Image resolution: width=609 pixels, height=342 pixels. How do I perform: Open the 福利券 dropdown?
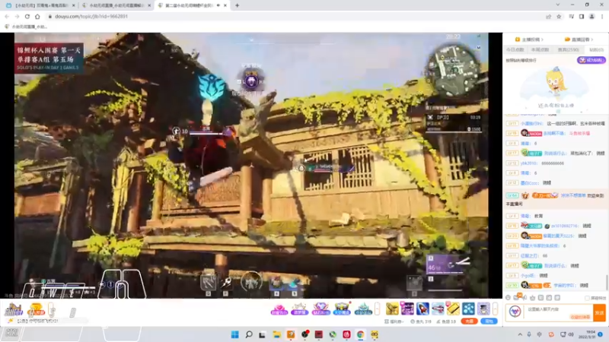coord(394,321)
